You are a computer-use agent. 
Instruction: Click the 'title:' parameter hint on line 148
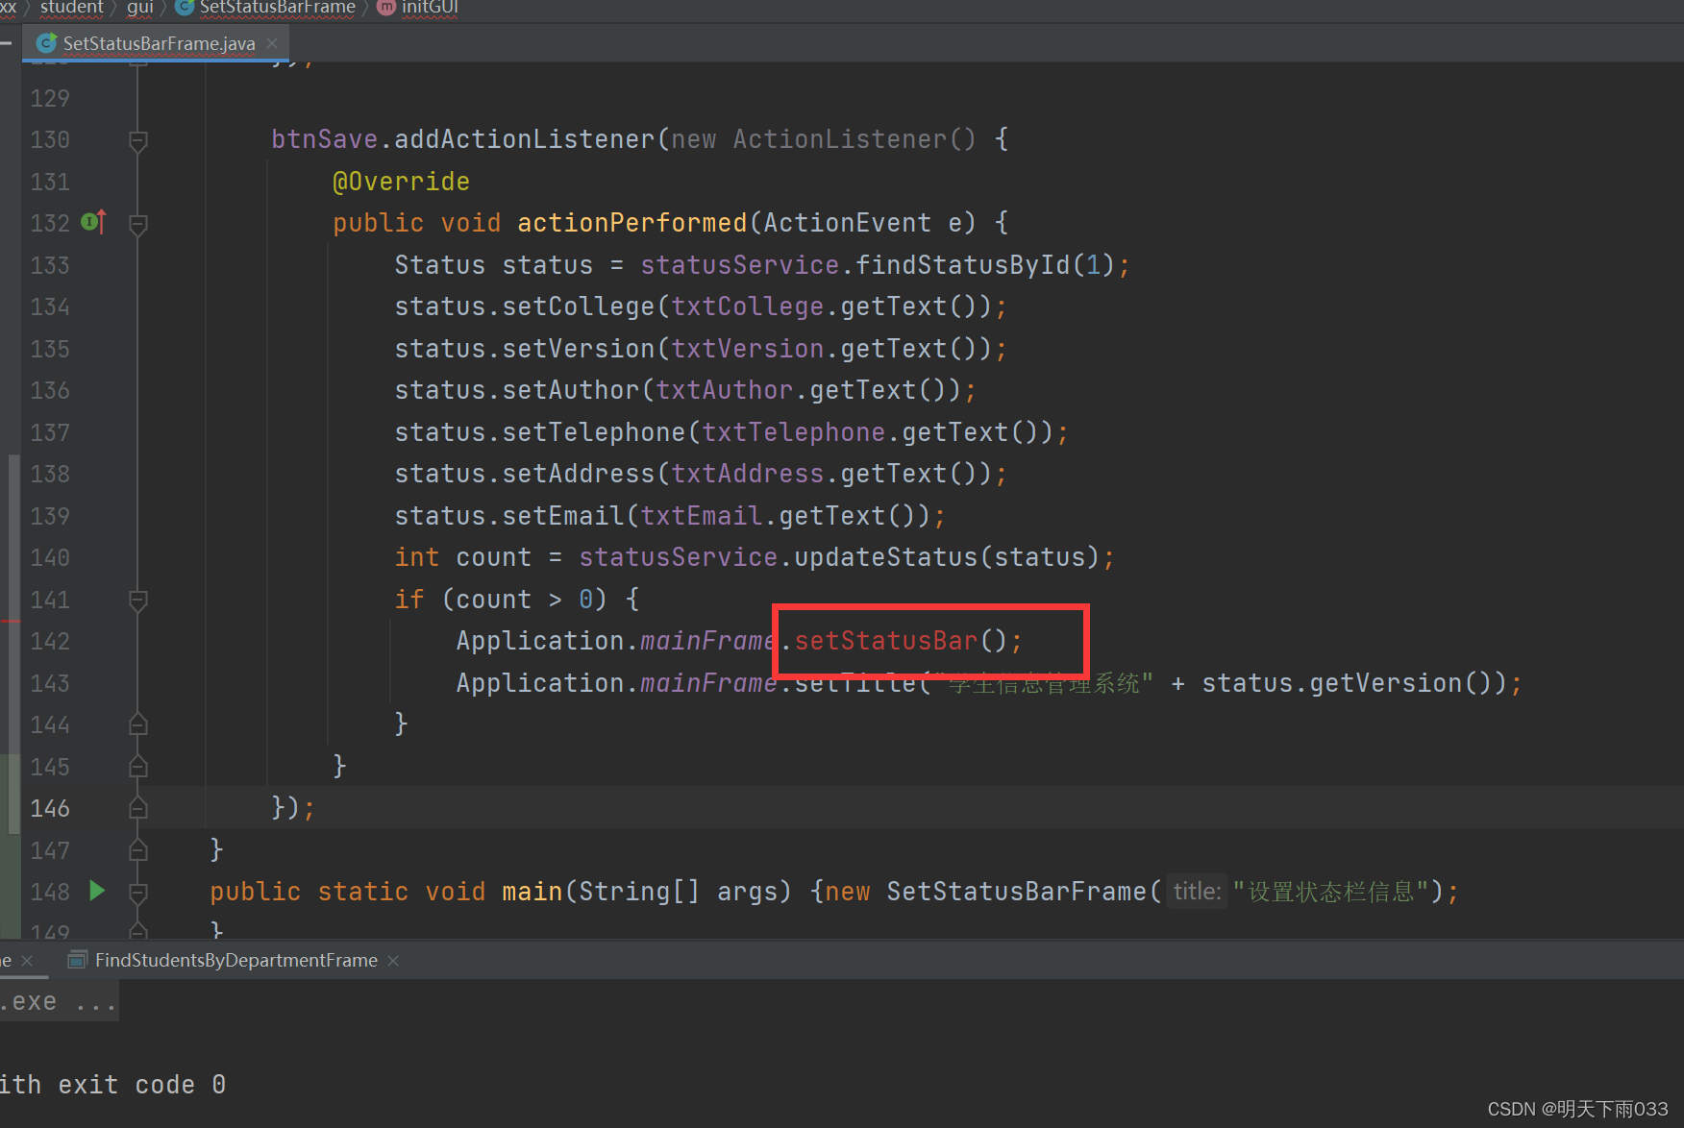pyautogui.click(x=1197, y=892)
